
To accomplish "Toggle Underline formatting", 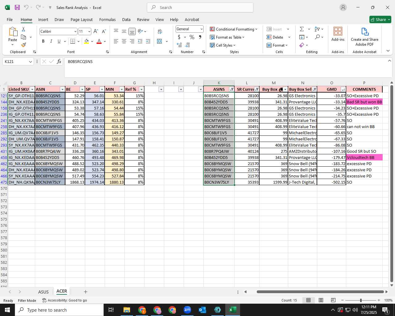I will 59,41.
